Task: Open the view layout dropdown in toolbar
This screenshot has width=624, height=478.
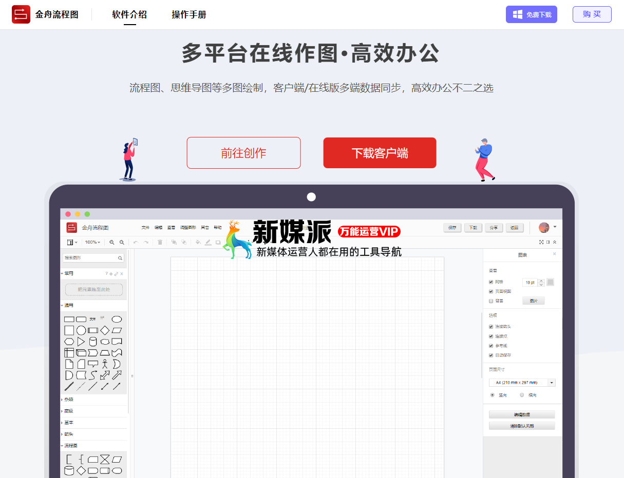Action: coord(72,242)
